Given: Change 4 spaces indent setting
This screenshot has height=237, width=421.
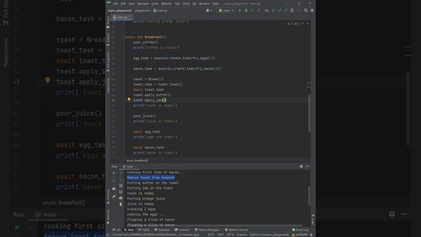Looking at the screenshot, I should point(241,234).
